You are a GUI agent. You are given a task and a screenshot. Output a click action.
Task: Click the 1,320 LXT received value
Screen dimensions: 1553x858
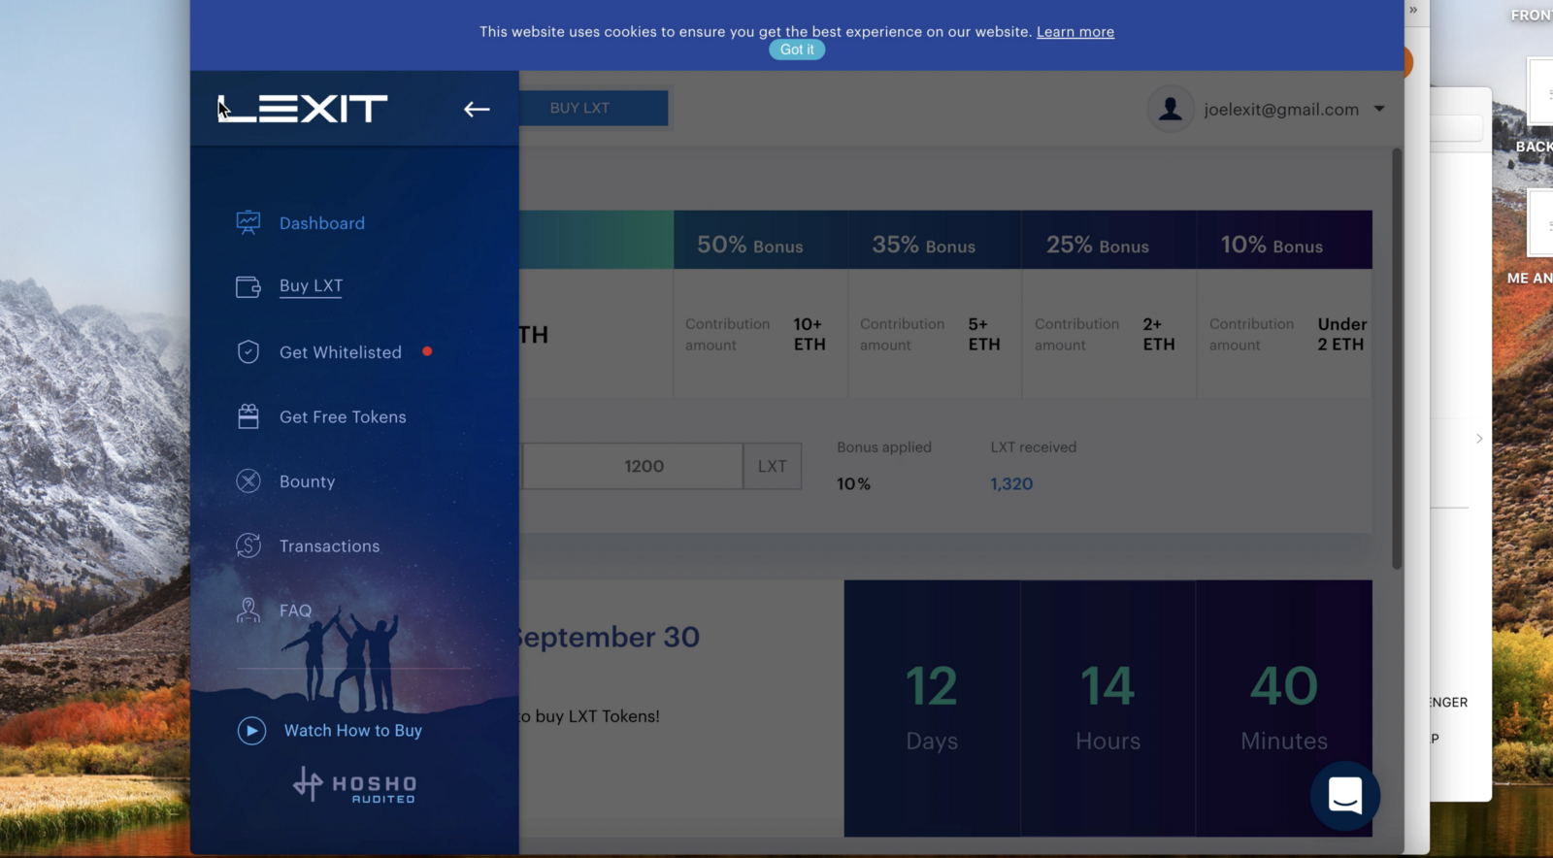pyautogui.click(x=1011, y=483)
